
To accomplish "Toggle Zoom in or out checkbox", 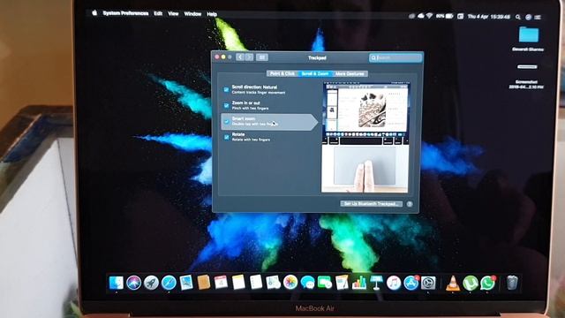I will [x=226, y=105].
